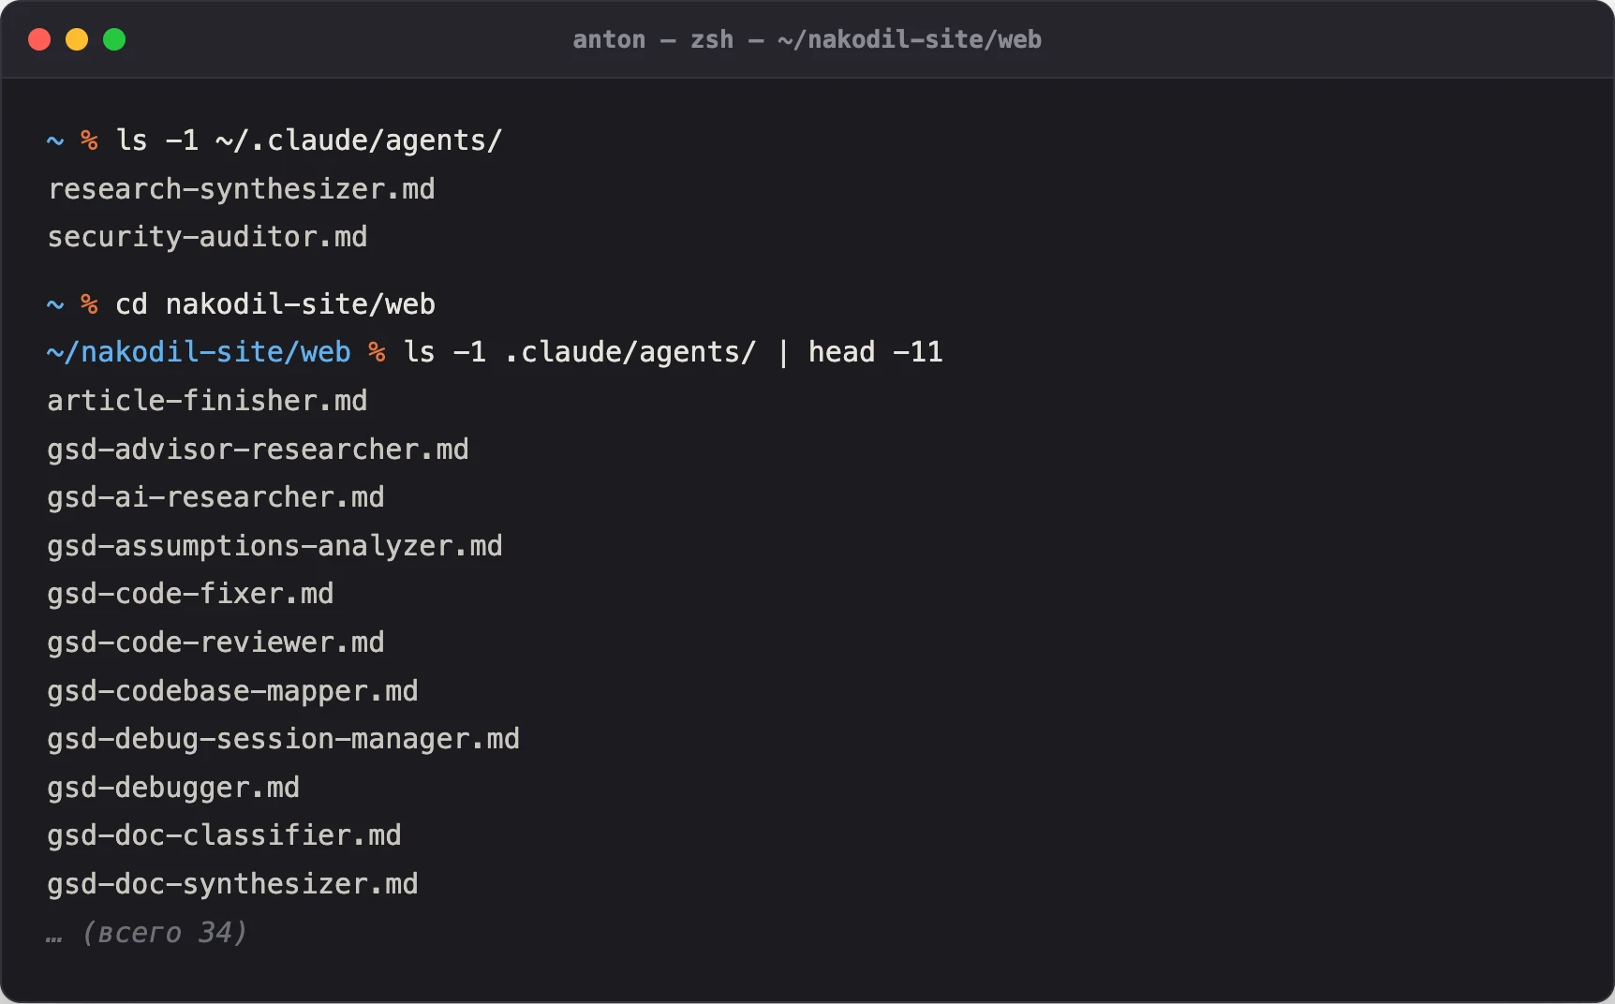Viewport: 1615px width, 1004px height.
Task: Click the gsd-advisor-researcher.md entry
Action: (x=259, y=450)
